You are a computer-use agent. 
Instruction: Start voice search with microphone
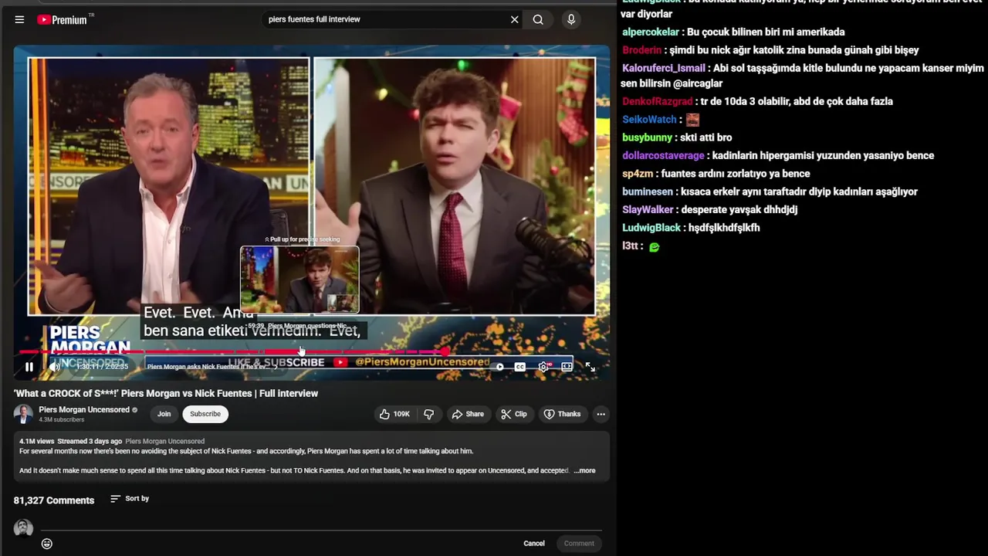tap(571, 19)
